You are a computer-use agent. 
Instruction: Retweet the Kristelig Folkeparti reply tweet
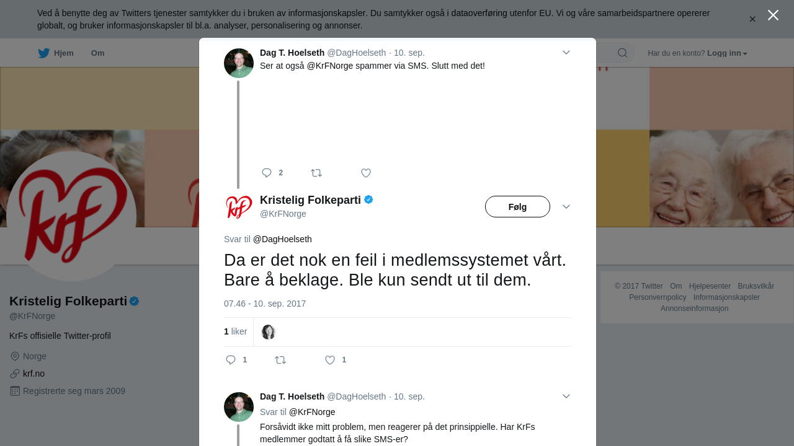(x=280, y=360)
